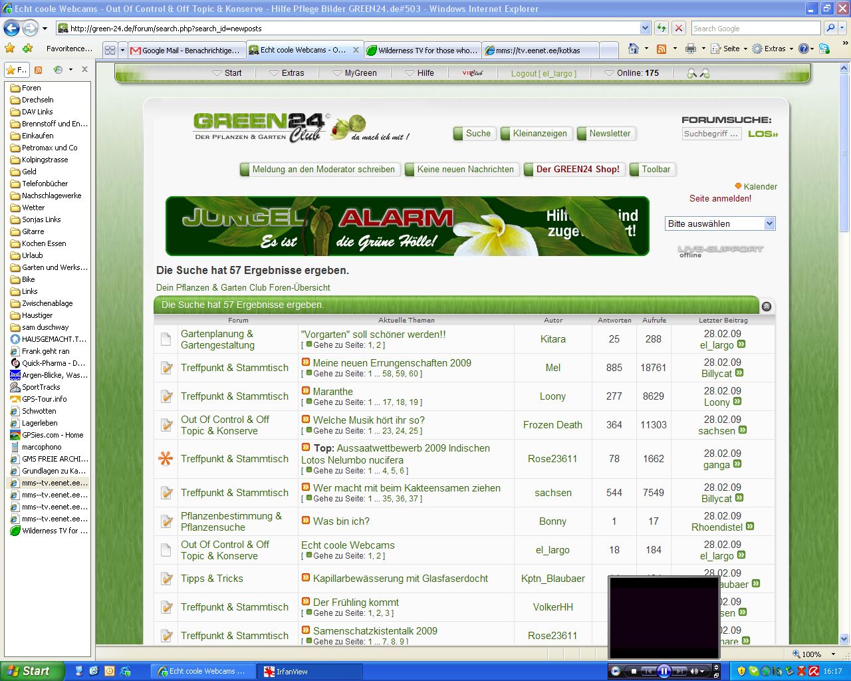Click the Avira umbrella tray icon

[812, 671]
